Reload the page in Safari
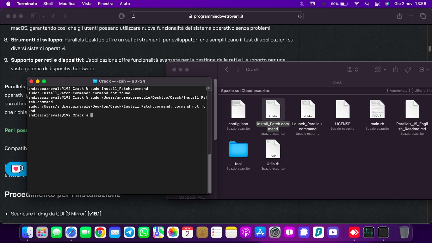 (x=299, y=16)
